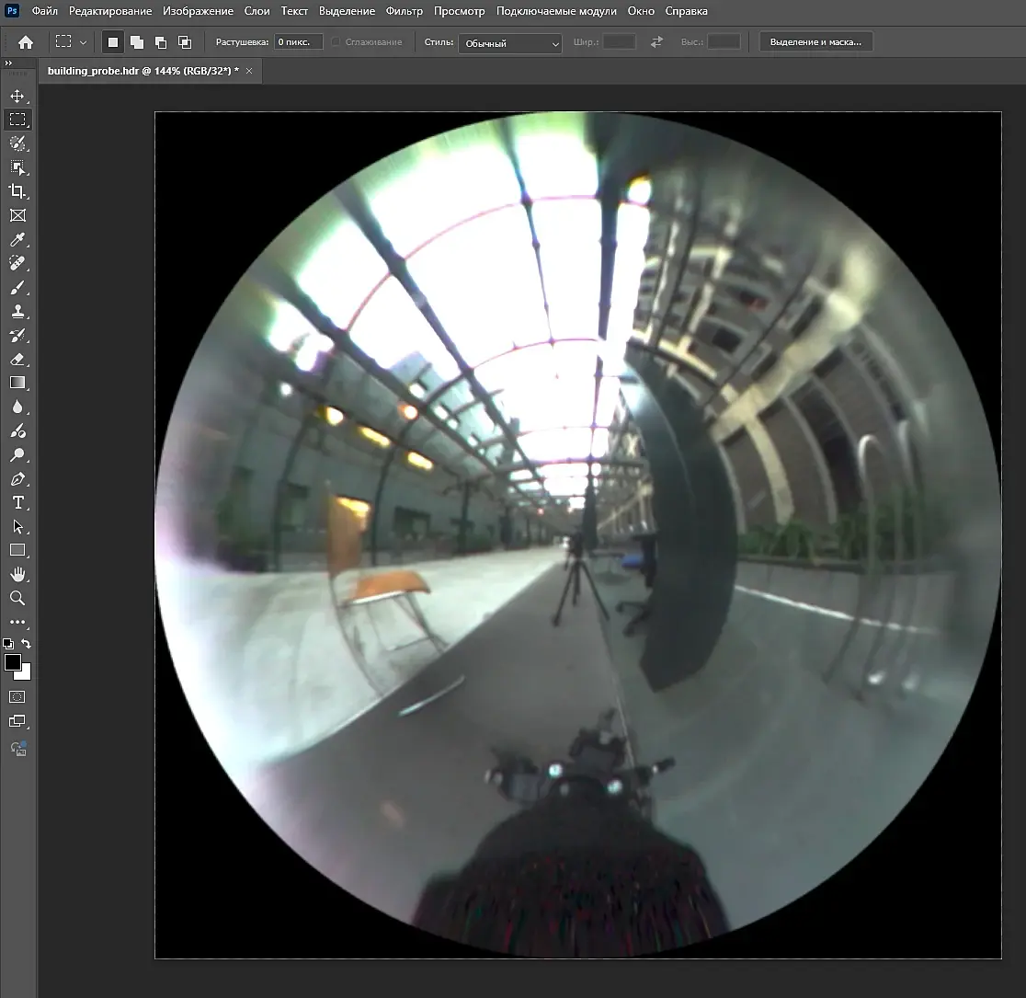Viewport: 1026px width, 998px height.
Task: Choose the Pen tool
Action: pos(17,479)
